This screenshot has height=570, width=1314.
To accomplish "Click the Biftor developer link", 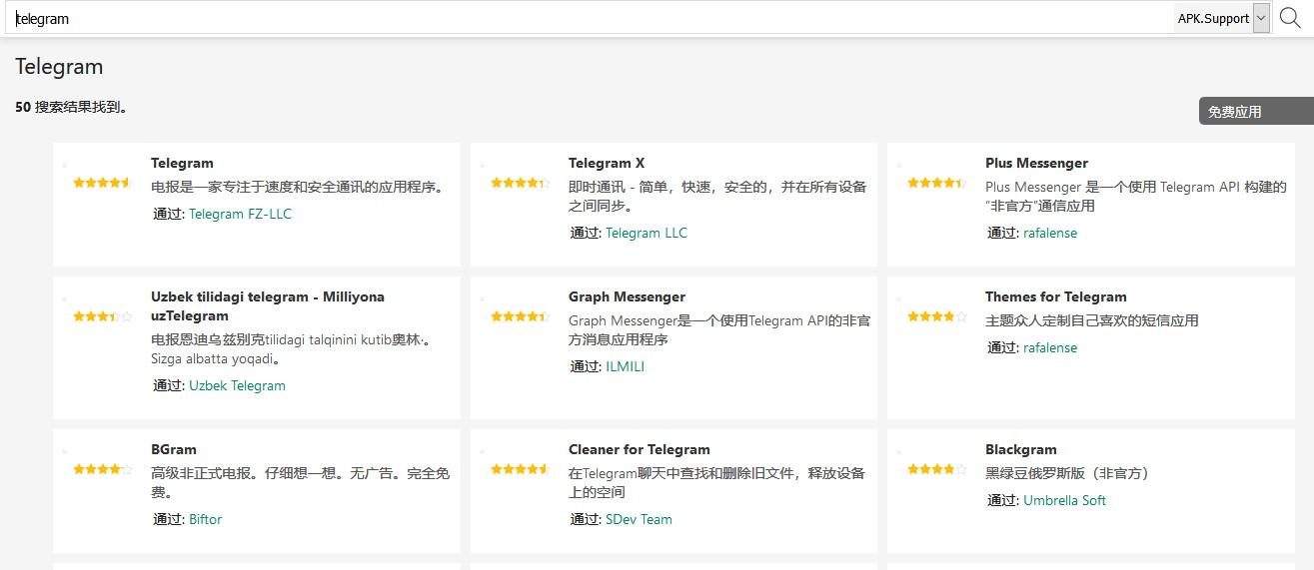I will tap(206, 519).
